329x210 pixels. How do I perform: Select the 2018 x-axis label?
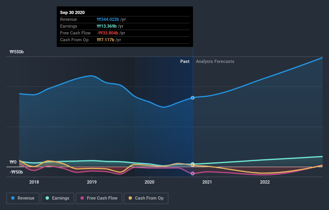click(x=34, y=182)
